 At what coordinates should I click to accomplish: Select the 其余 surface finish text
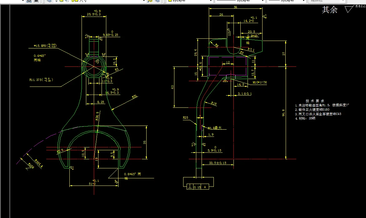pos(329,10)
